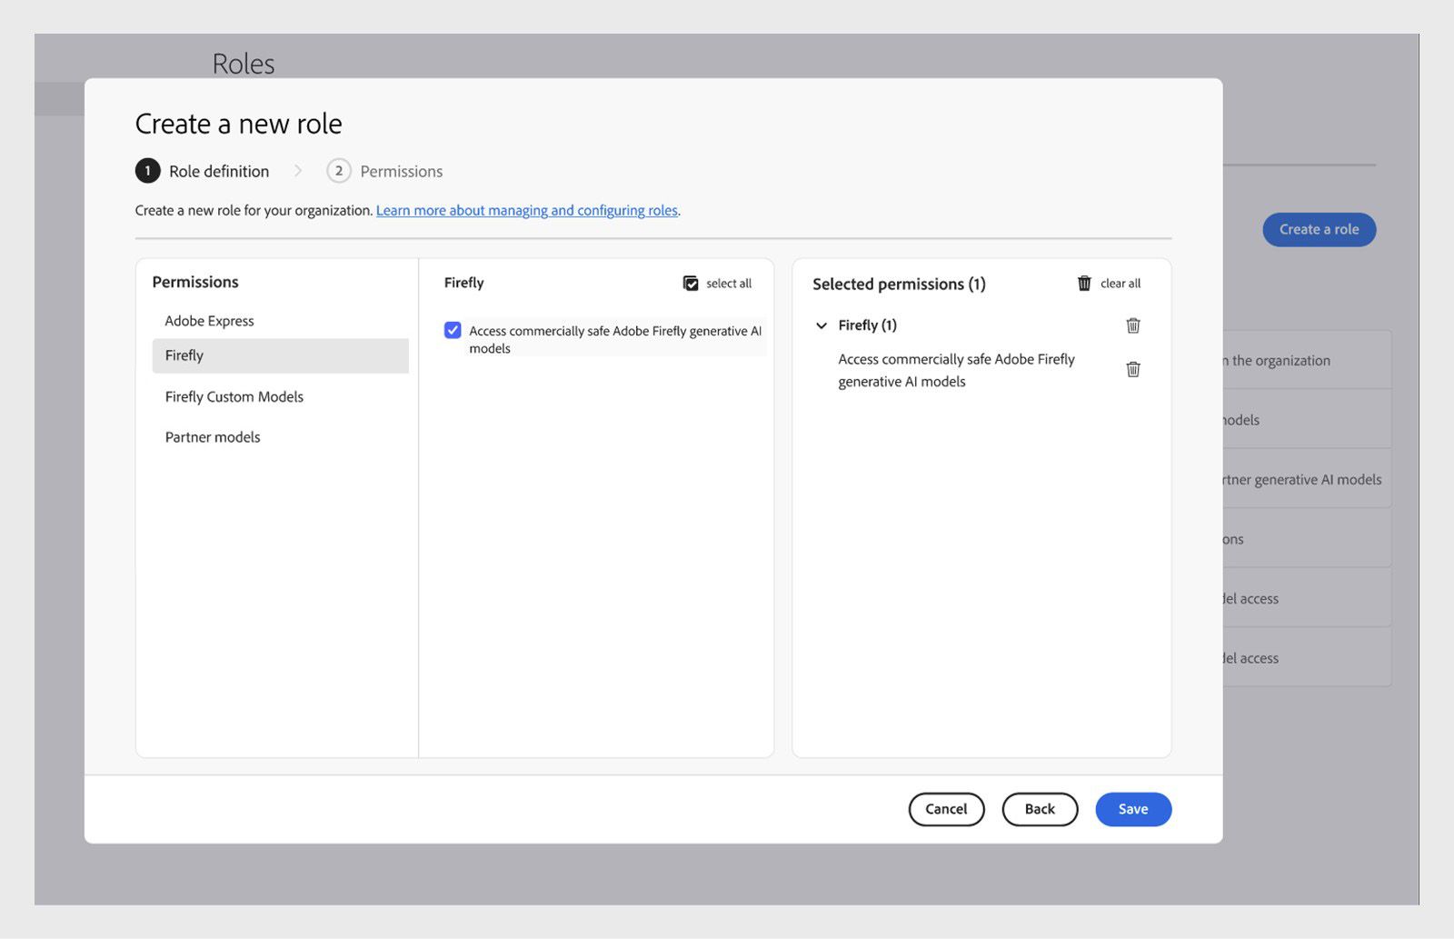This screenshot has height=939, width=1454.
Task: Click the Create a role button
Action: pyautogui.click(x=1319, y=229)
